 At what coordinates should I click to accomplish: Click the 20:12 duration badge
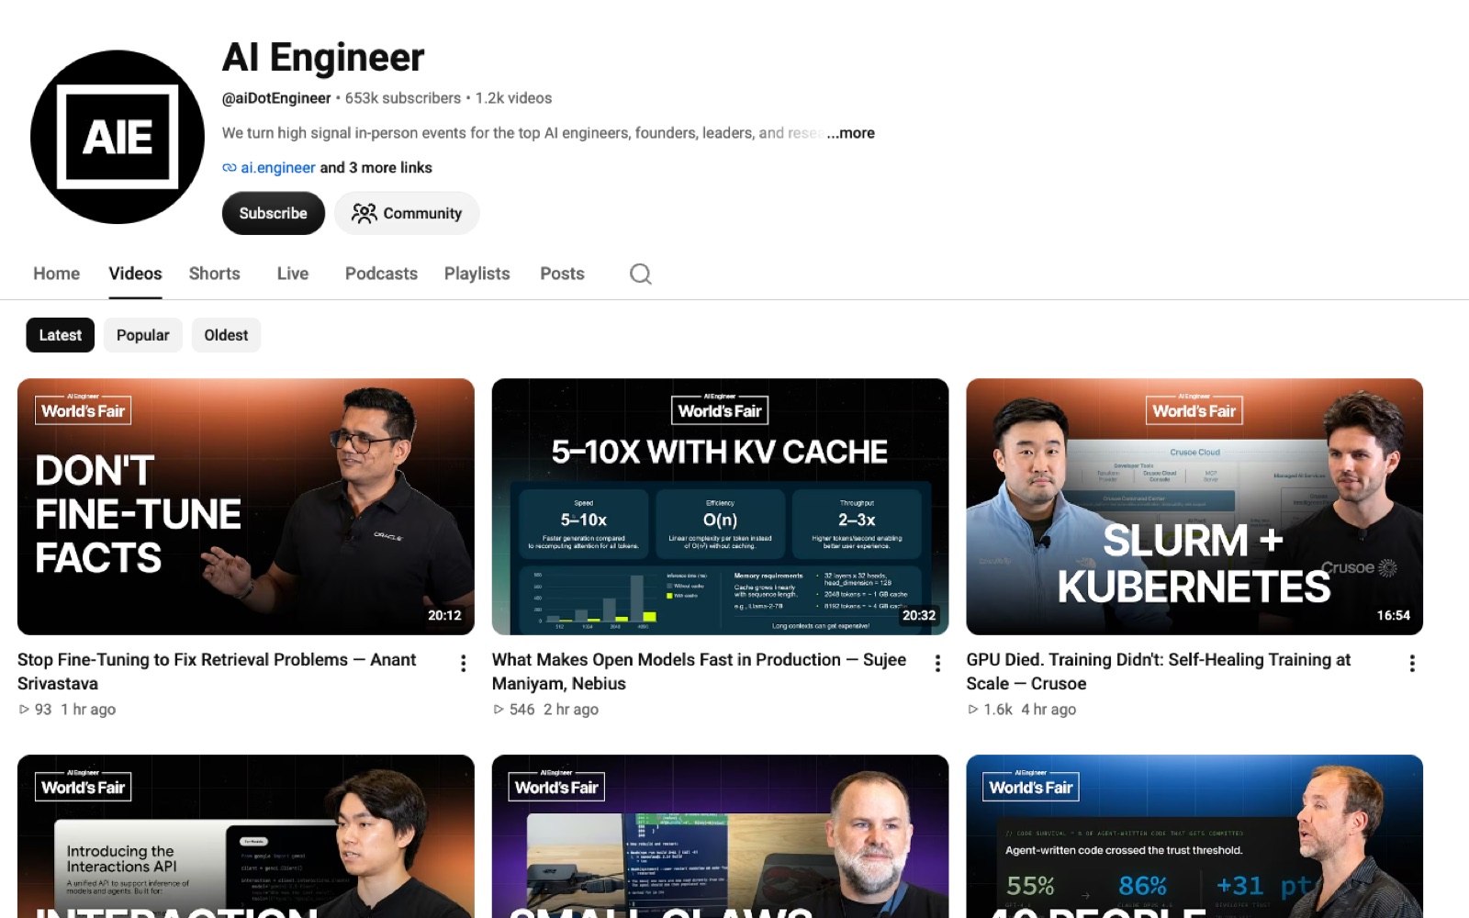click(x=444, y=615)
